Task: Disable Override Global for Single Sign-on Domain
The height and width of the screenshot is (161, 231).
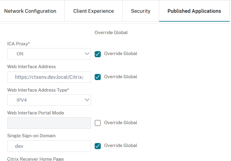Action: pyautogui.click(x=98, y=146)
